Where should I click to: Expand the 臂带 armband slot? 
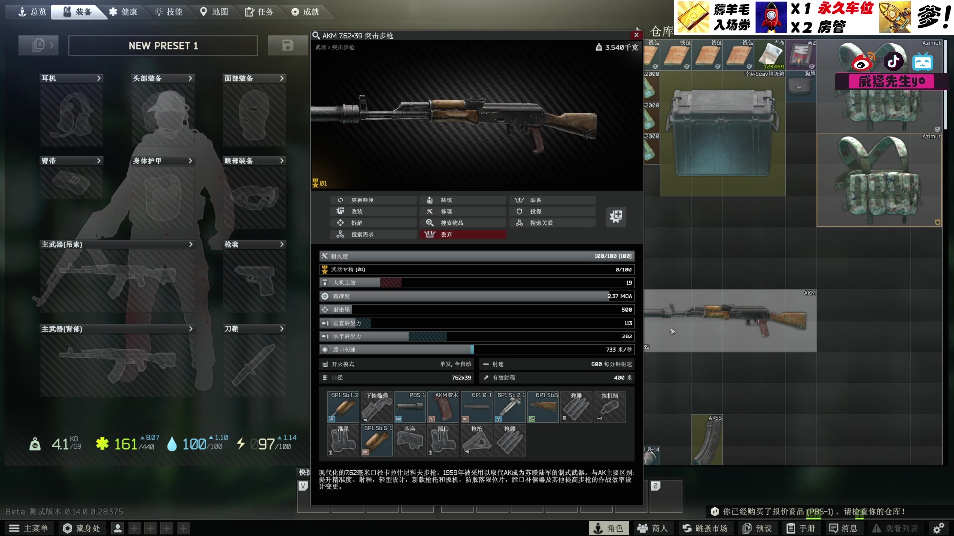(x=72, y=161)
